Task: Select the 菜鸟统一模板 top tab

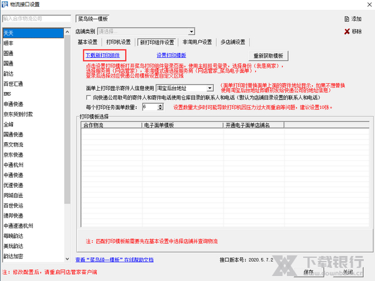Action: [92, 19]
